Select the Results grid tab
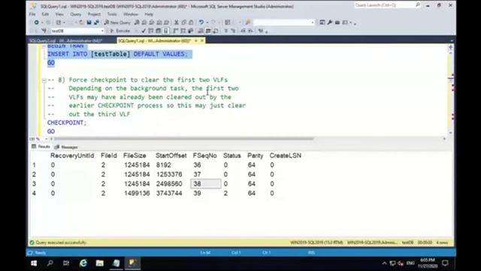Viewport: 481px width, 271px height. point(41,147)
